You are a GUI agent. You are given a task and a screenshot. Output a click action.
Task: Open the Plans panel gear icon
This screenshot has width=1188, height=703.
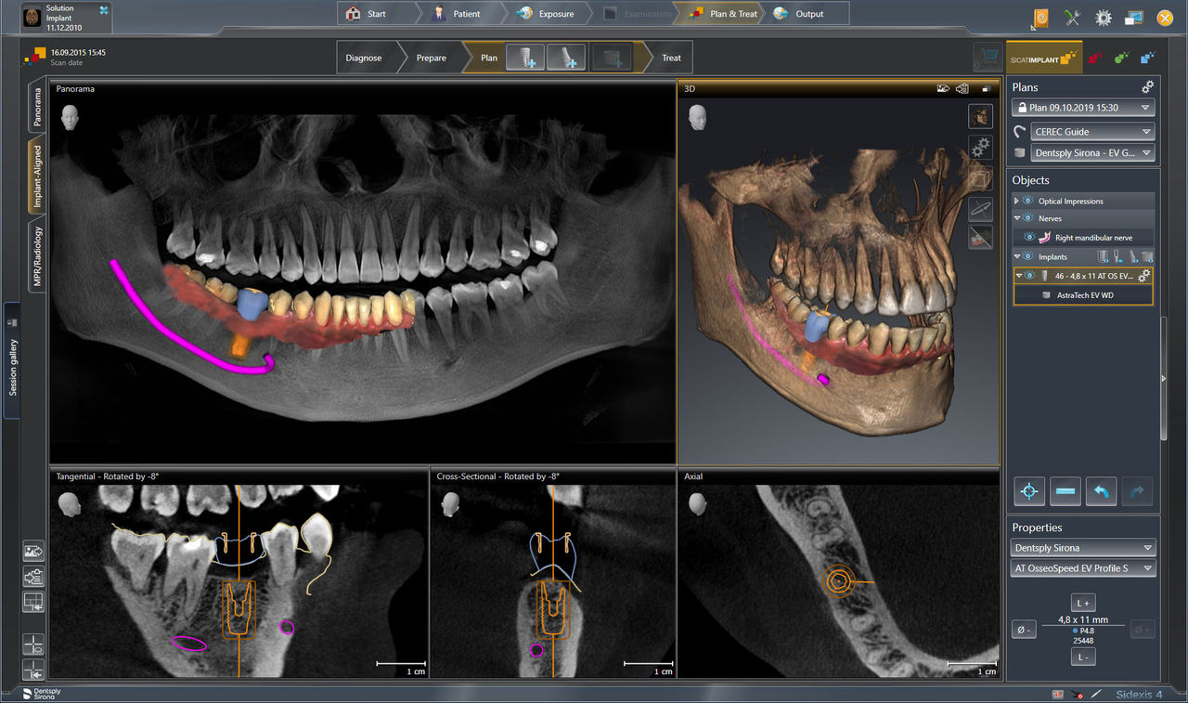point(1148,86)
